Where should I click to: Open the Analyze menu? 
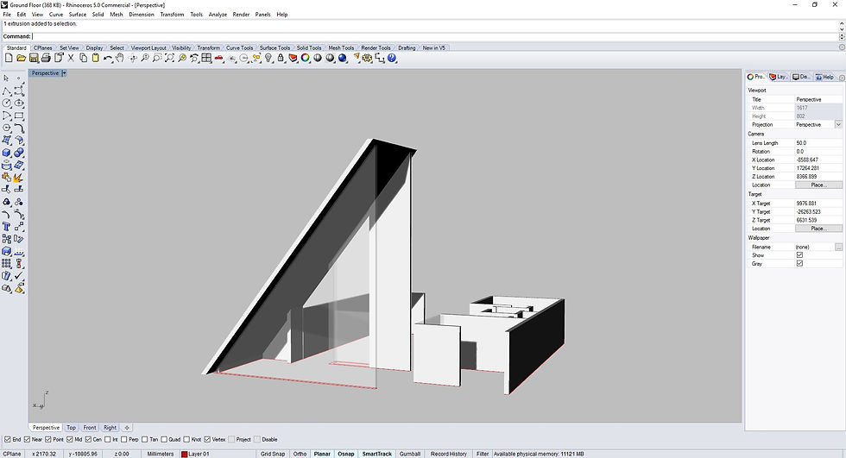pyautogui.click(x=218, y=15)
